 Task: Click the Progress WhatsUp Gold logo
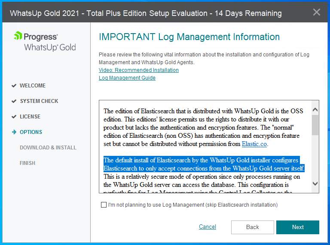45,41
